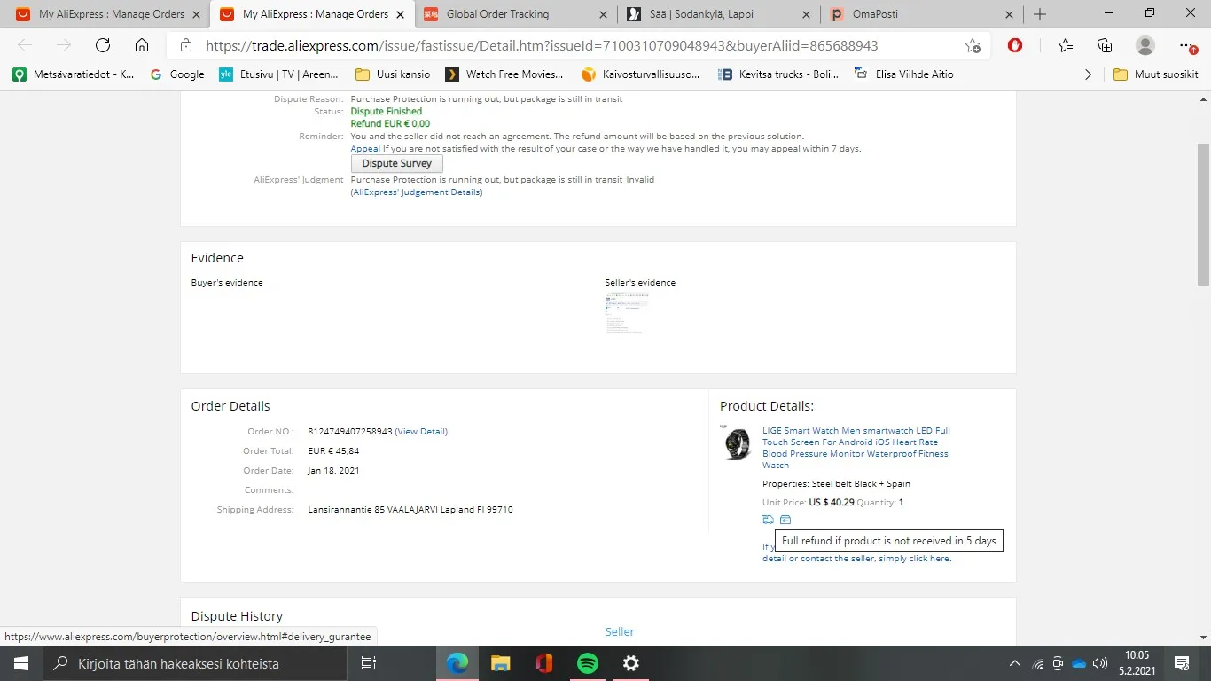Open AliExpress' Judgement Details link
The width and height of the screenshot is (1211, 681).
point(417,192)
